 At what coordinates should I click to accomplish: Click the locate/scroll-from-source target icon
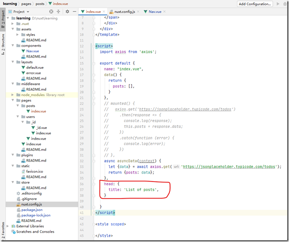pyautogui.click(x=51, y=12)
